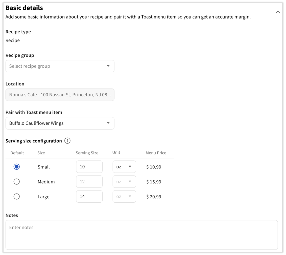This screenshot has width=286, height=255.
Task: Select Small as the default serving size
Action: [16, 167]
